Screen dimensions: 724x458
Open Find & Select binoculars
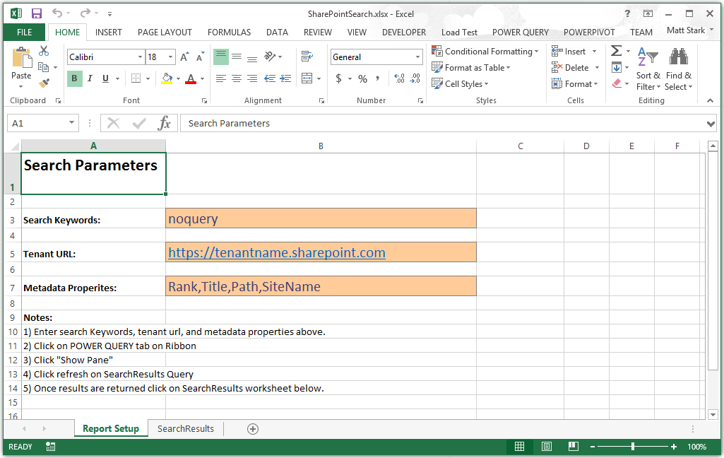tap(678, 69)
